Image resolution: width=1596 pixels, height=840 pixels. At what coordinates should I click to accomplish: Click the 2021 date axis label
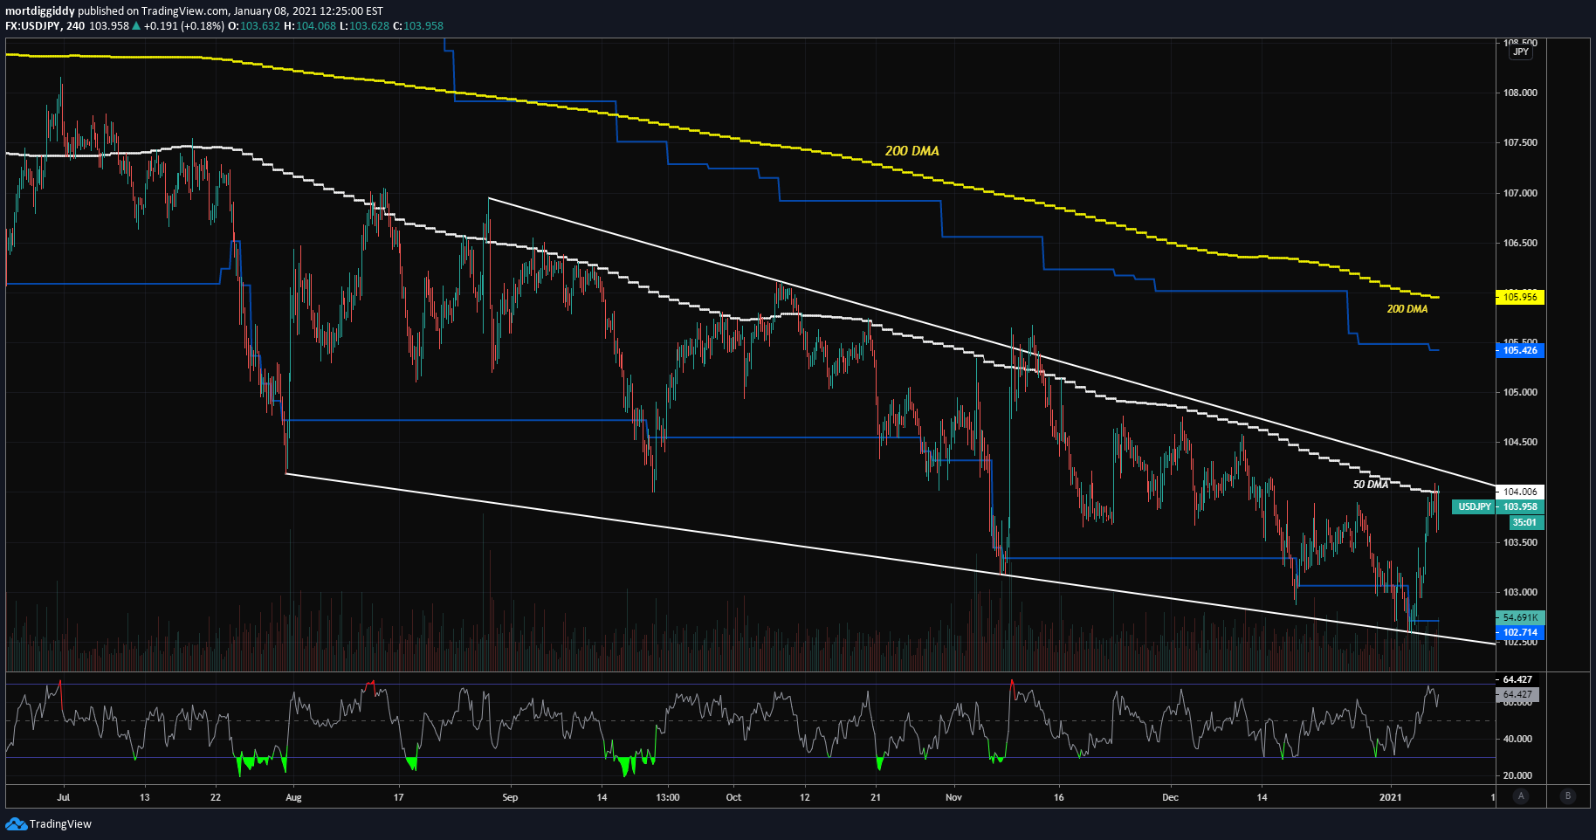1390,797
